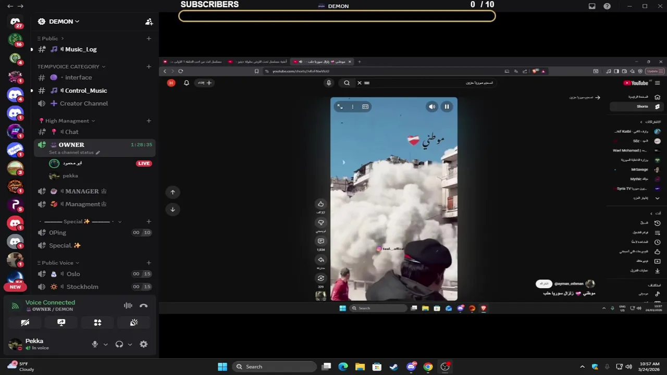Mute your microphone in Discord
667x375 pixels.
pos(95,344)
